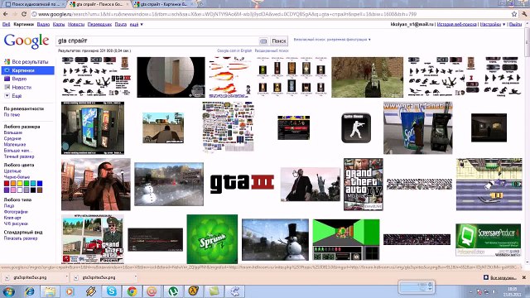
Task: Click the Chrome back arrow
Action: pos(6,14)
